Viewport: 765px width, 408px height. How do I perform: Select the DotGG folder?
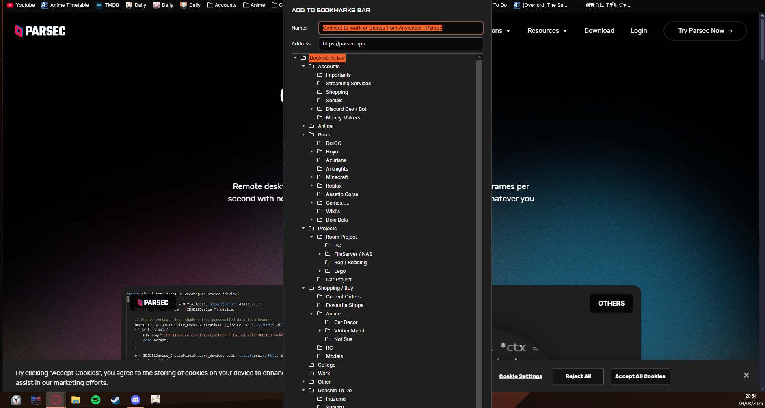[333, 143]
